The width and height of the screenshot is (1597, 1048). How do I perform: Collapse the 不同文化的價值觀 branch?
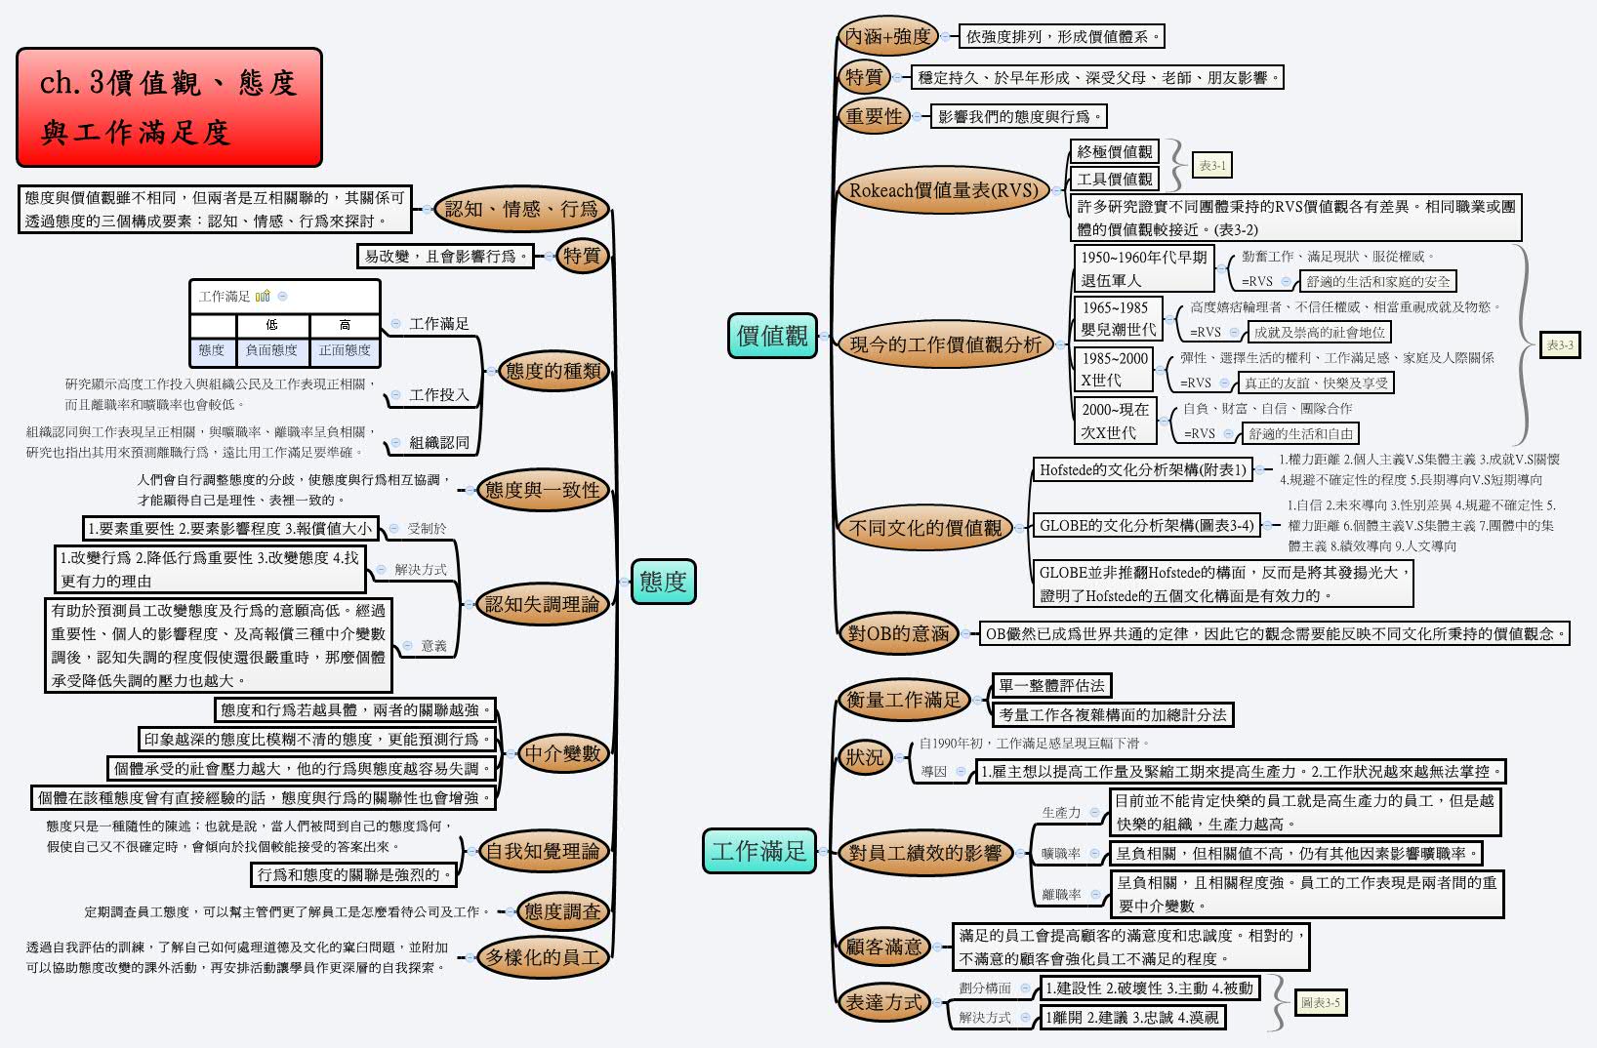(x=1020, y=528)
